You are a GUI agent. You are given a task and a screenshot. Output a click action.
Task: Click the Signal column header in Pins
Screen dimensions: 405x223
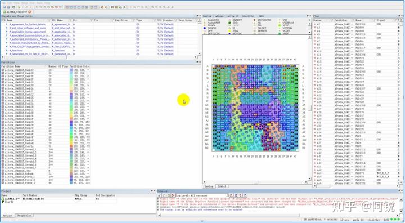coord(381,20)
